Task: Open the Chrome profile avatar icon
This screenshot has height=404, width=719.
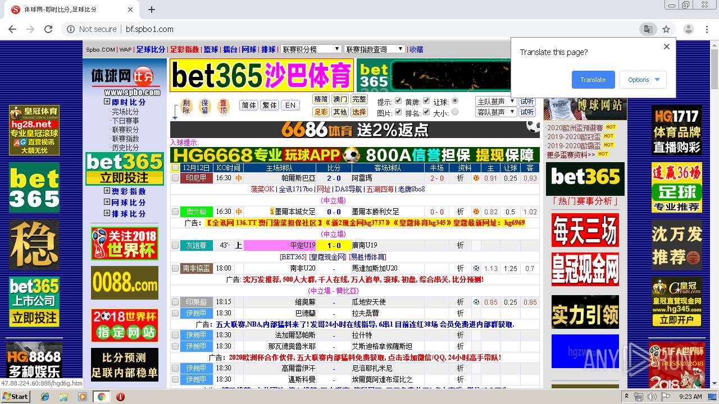Action: click(x=688, y=29)
